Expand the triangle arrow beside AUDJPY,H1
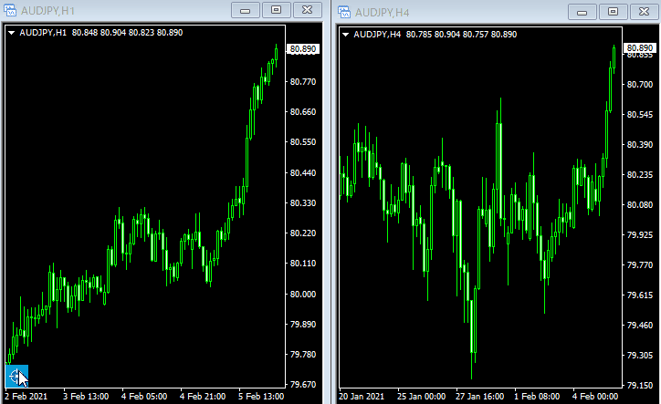 11,33
